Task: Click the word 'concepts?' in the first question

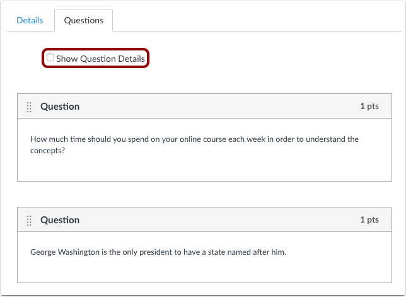Action: click(x=47, y=151)
